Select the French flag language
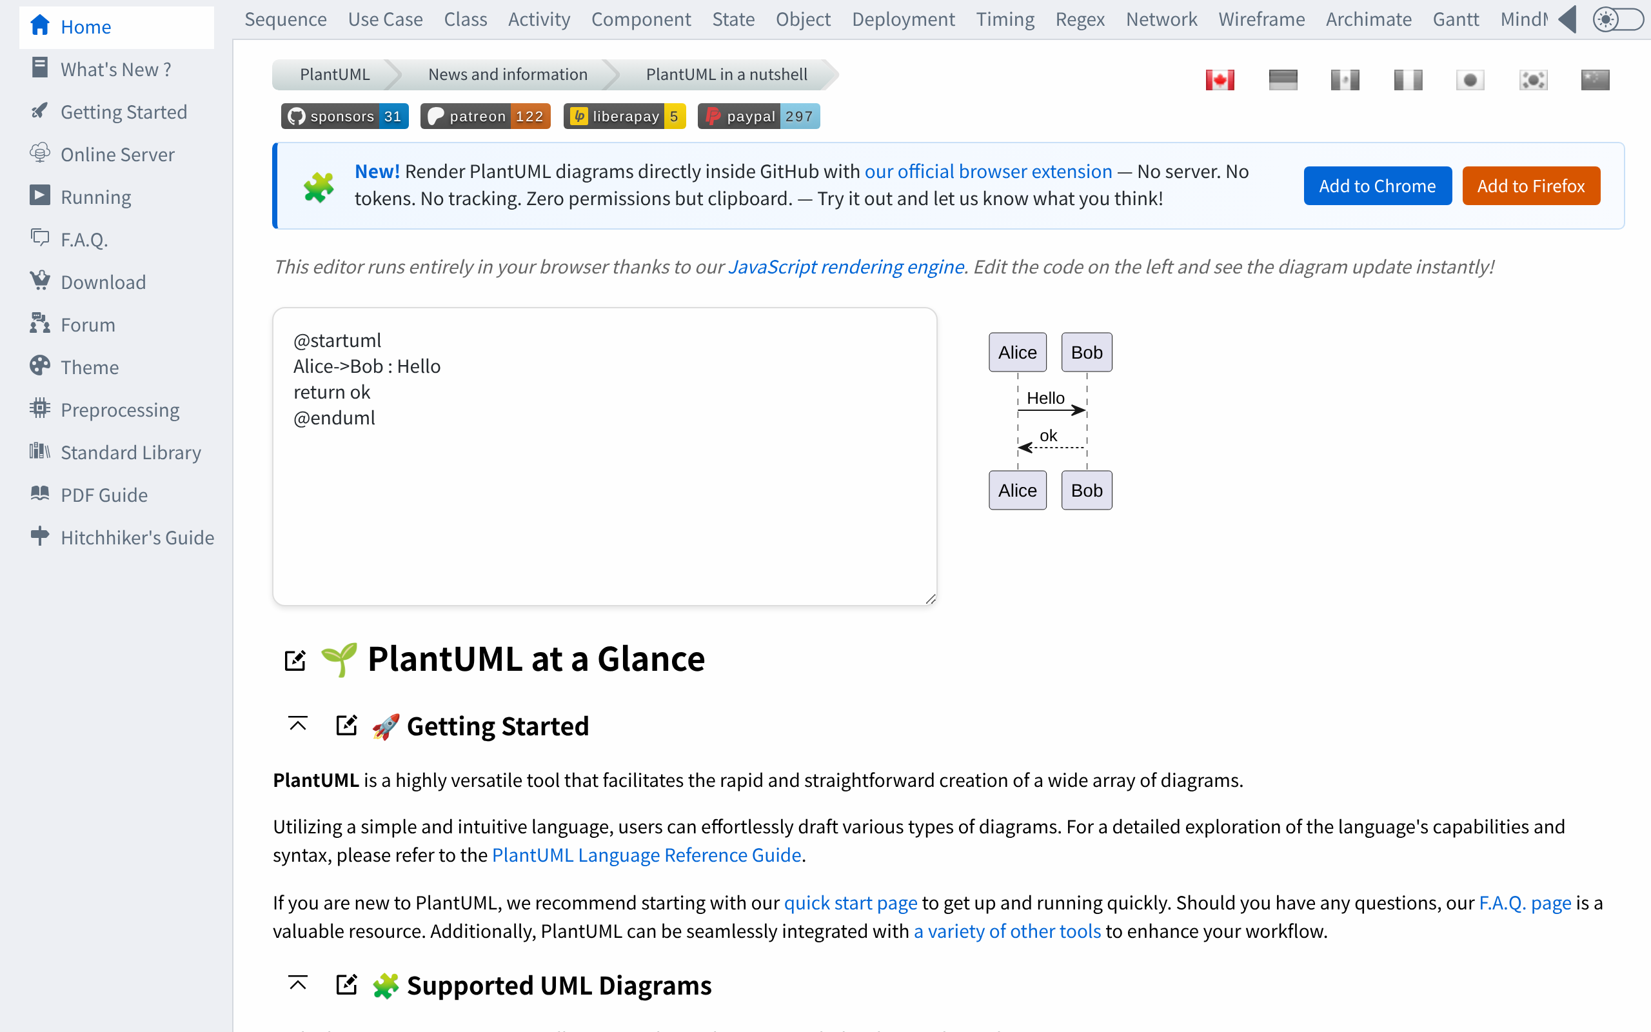This screenshot has height=1032, width=1651. pos(1408,80)
